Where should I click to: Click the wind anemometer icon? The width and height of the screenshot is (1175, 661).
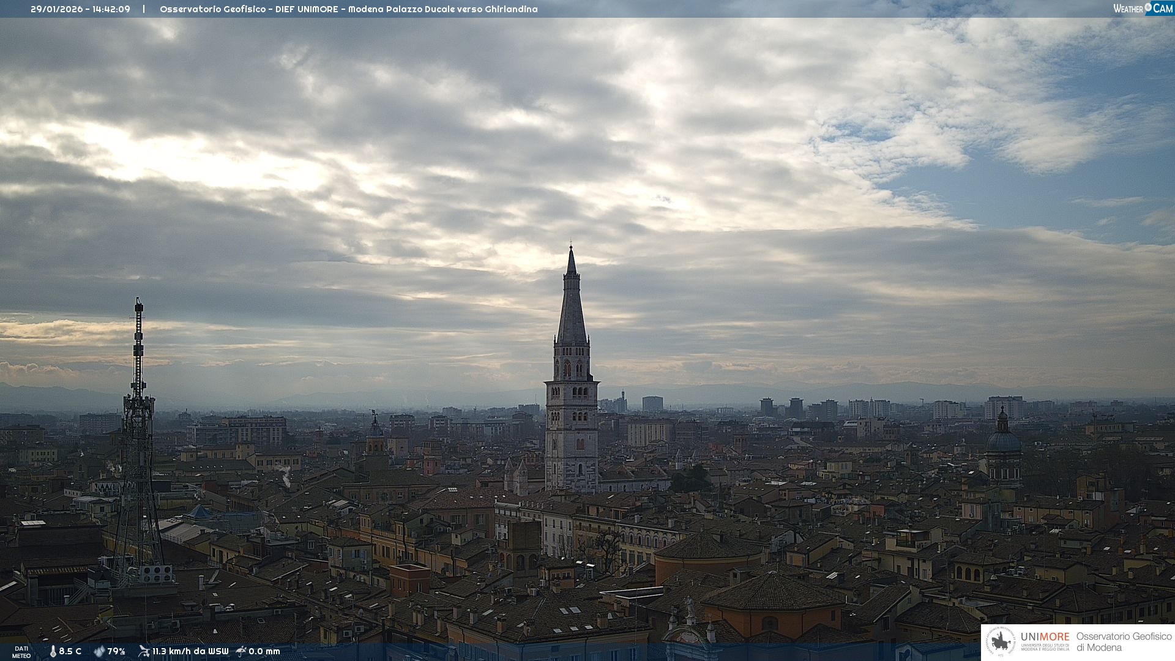click(x=144, y=651)
